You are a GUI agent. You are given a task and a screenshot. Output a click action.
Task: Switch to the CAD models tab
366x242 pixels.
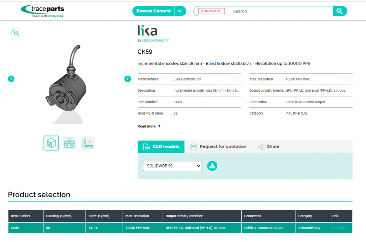[161, 147]
